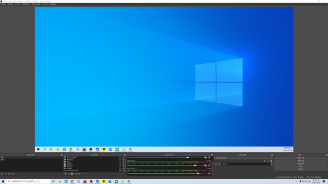Open the View menu in OBS menu bar
The height and width of the screenshot is (184, 328).
click(x=17, y=4)
